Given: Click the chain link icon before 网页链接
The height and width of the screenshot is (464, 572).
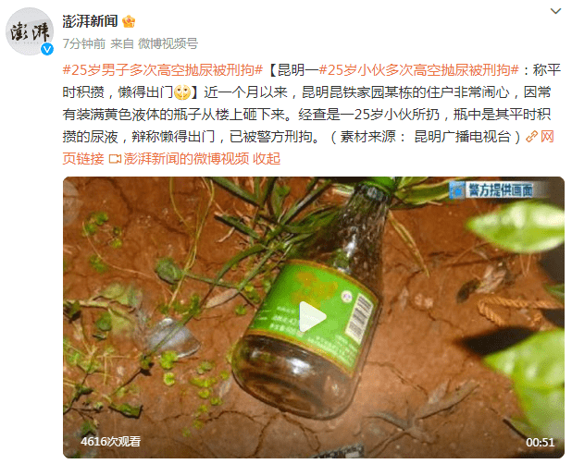Looking at the screenshot, I should 531,137.
